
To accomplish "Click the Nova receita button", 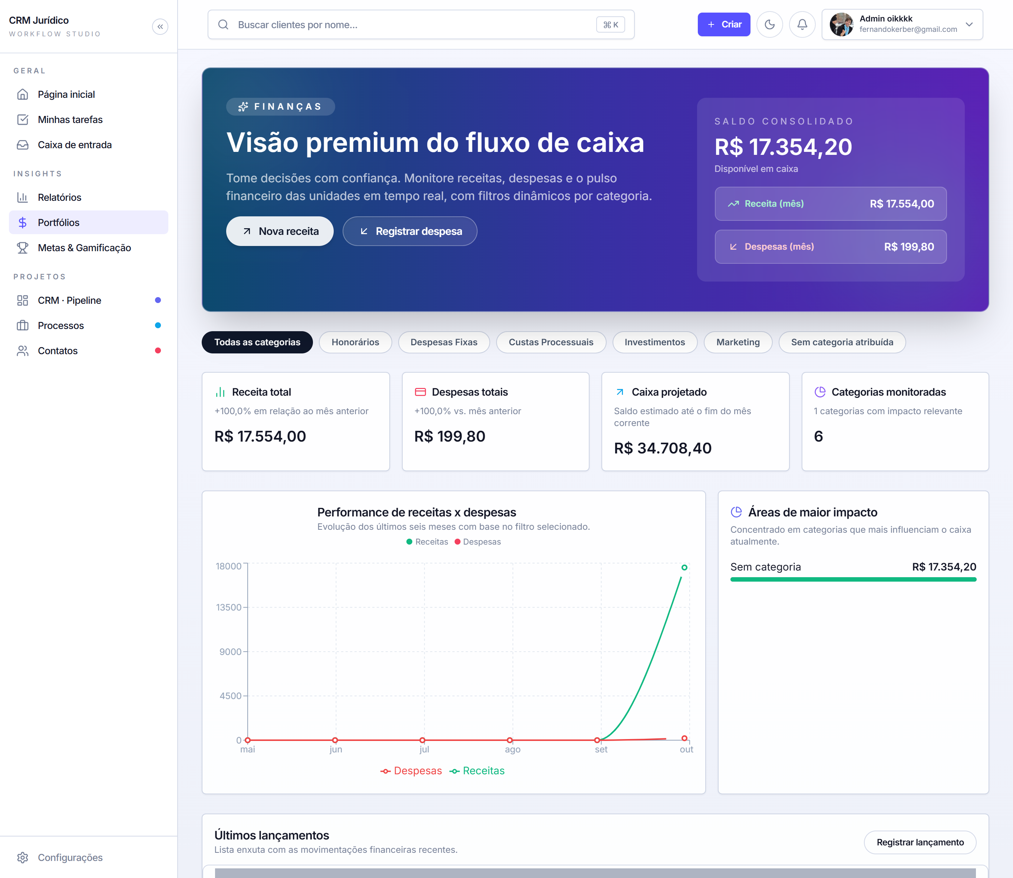I will pyautogui.click(x=280, y=231).
